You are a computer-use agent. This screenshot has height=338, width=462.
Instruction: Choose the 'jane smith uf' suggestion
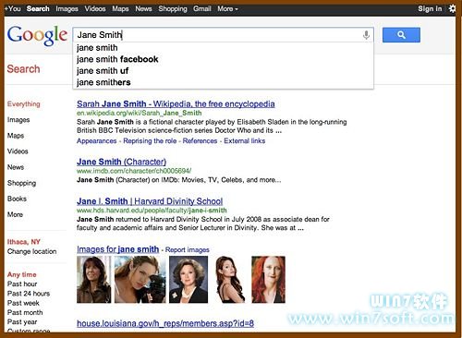[223, 71]
